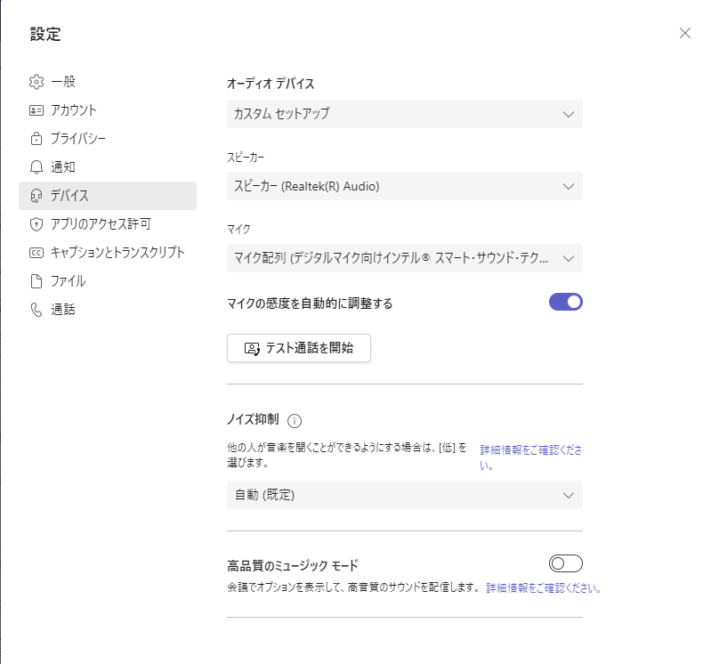The image size is (711, 664).
Task: Open the マイク配列 microphone dropdown
Action: pos(405,258)
